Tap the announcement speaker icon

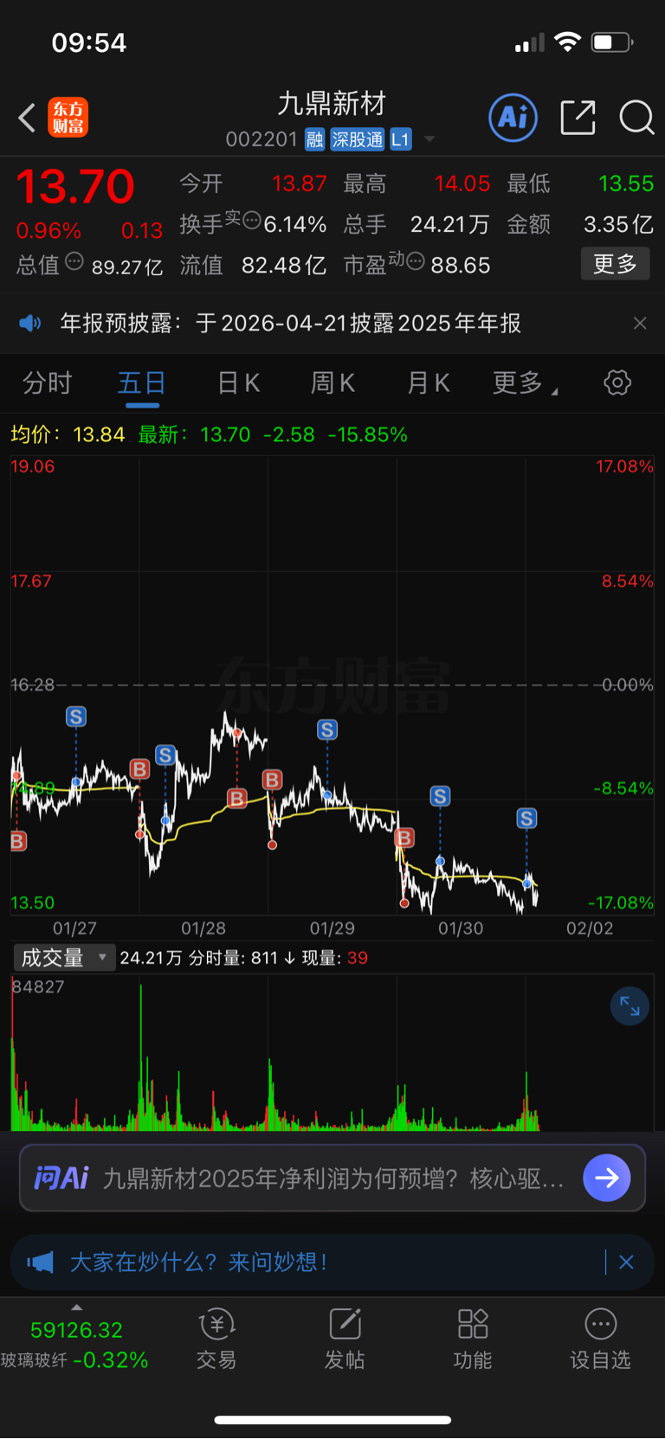pyautogui.click(x=30, y=324)
